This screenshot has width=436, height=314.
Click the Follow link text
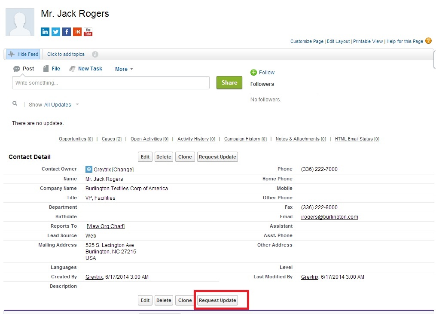pos(267,73)
